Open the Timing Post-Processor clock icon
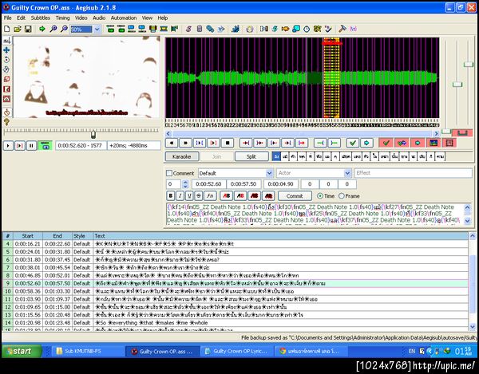The width and height of the screenshot is (479, 374). point(307,29)
